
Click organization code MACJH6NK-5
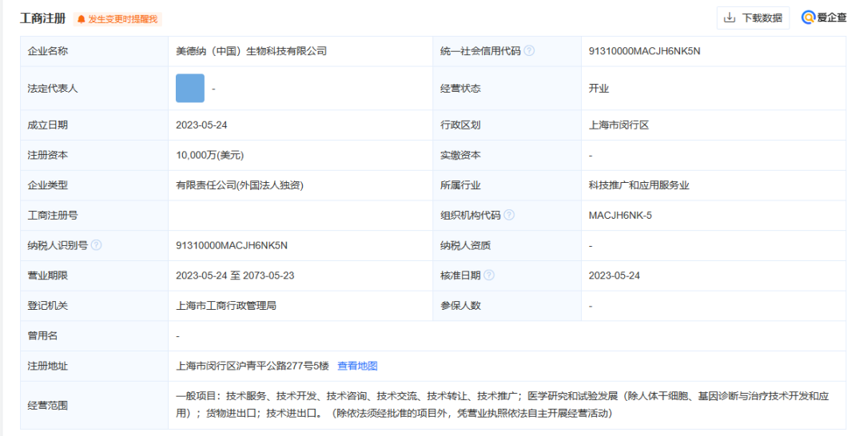pos(620,215)
